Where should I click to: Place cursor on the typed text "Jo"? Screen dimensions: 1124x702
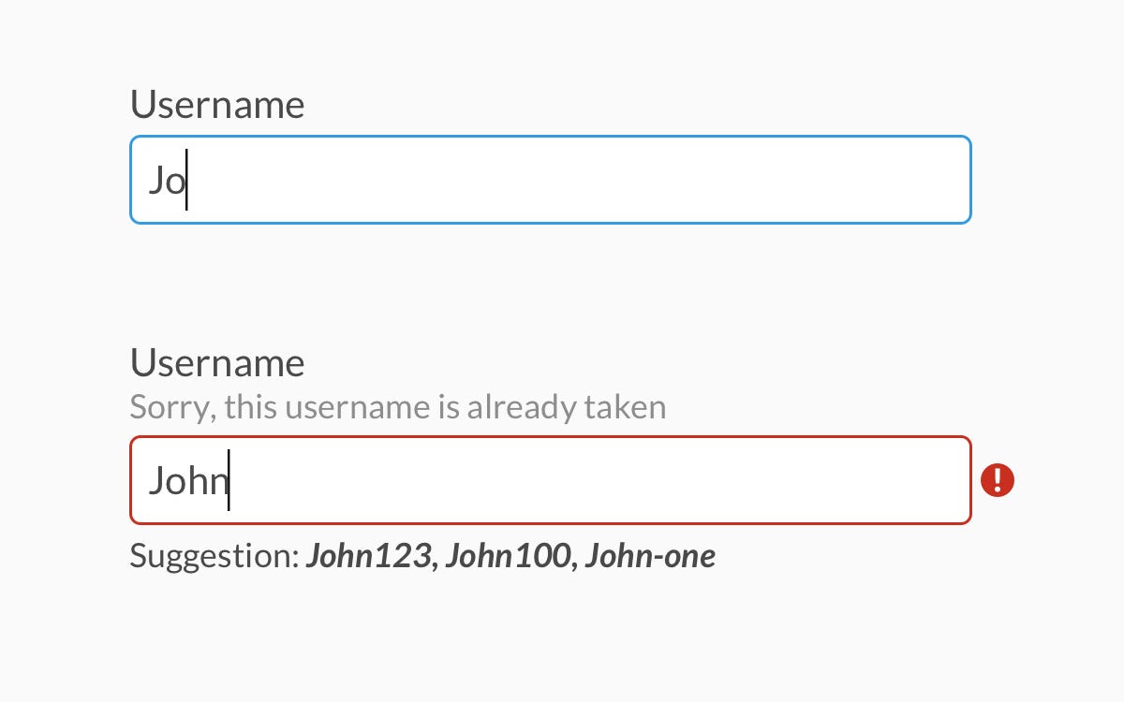point(167,181)
